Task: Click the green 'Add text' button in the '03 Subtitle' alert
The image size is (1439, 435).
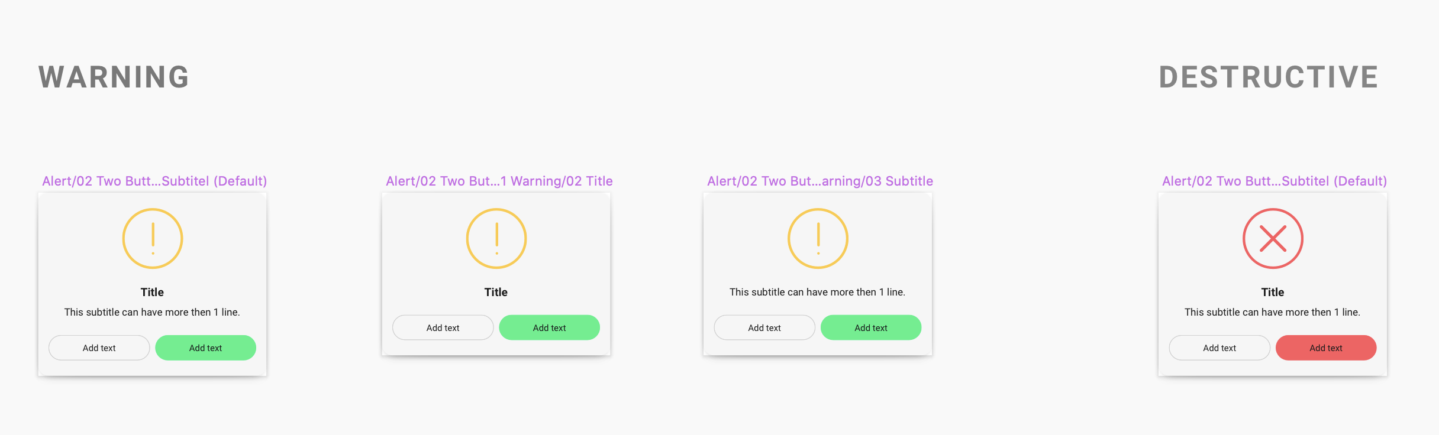Action: pyautogui.click(x=870, y=327)
